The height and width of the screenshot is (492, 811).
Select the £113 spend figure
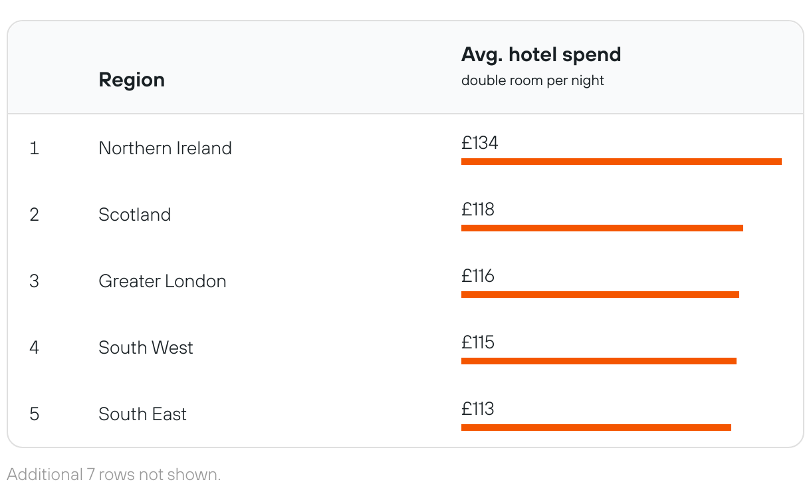(478, 409)
